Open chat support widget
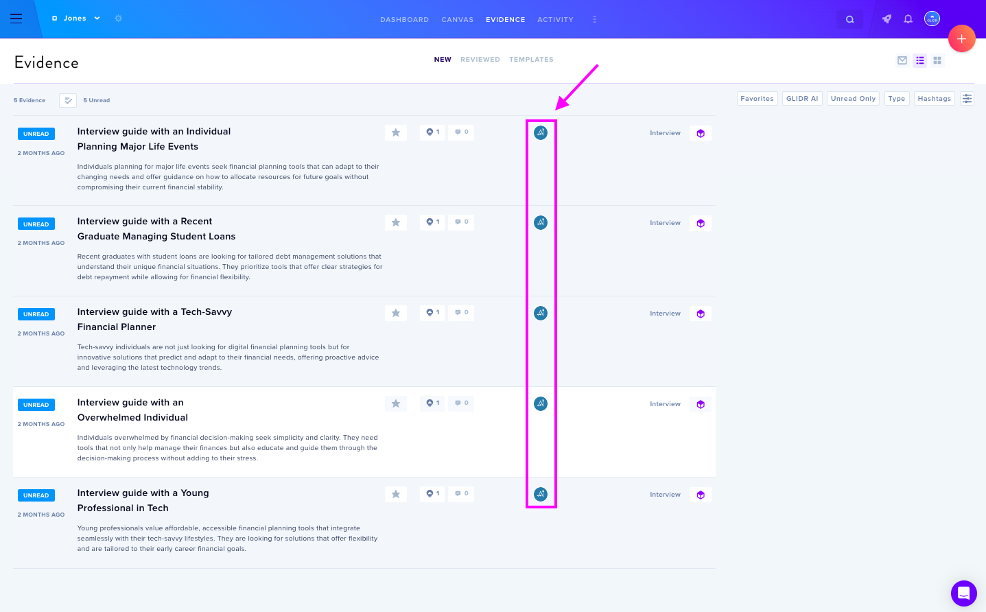The width and height of the screenshot is (986, 612). pos(963,593)
